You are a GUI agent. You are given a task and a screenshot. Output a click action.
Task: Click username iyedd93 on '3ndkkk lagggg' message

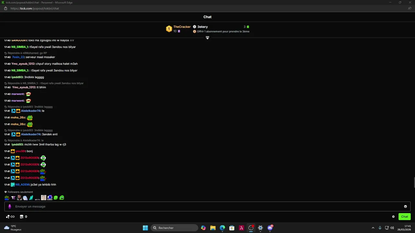17,77
